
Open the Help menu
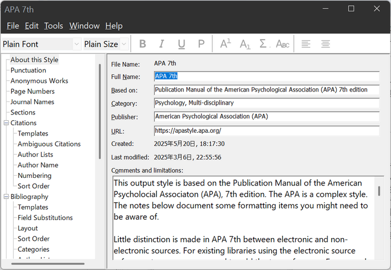pos(114,26)
